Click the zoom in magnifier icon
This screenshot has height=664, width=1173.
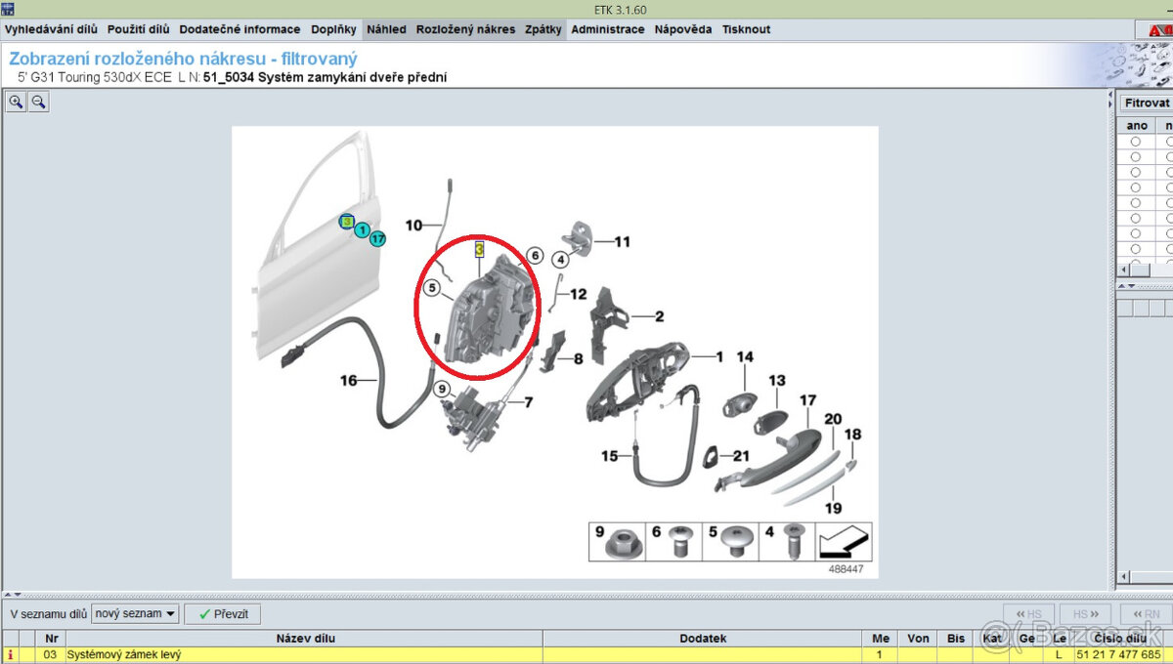coord(16,102)
